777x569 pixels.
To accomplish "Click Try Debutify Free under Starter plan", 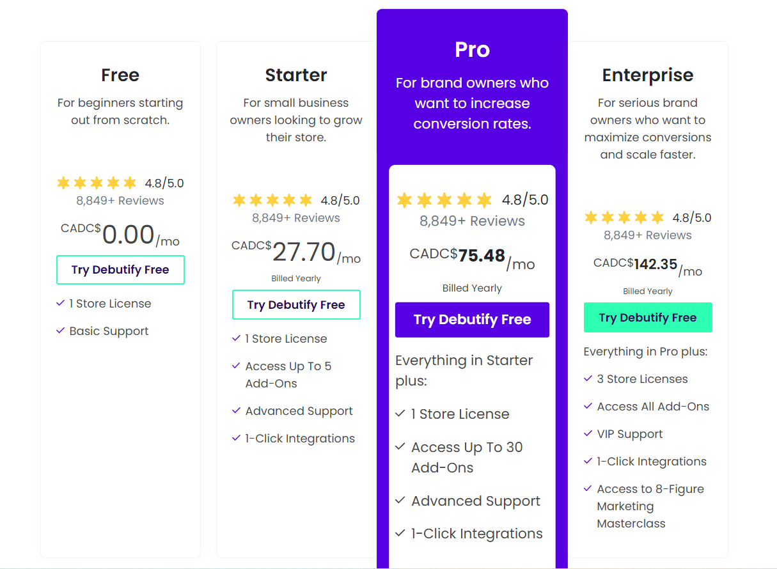I will pyautogui.click(x=296, y=305).
